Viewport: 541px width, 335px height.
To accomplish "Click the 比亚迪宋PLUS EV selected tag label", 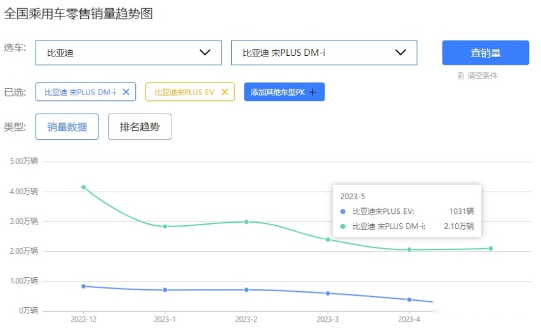I will 184,93.
